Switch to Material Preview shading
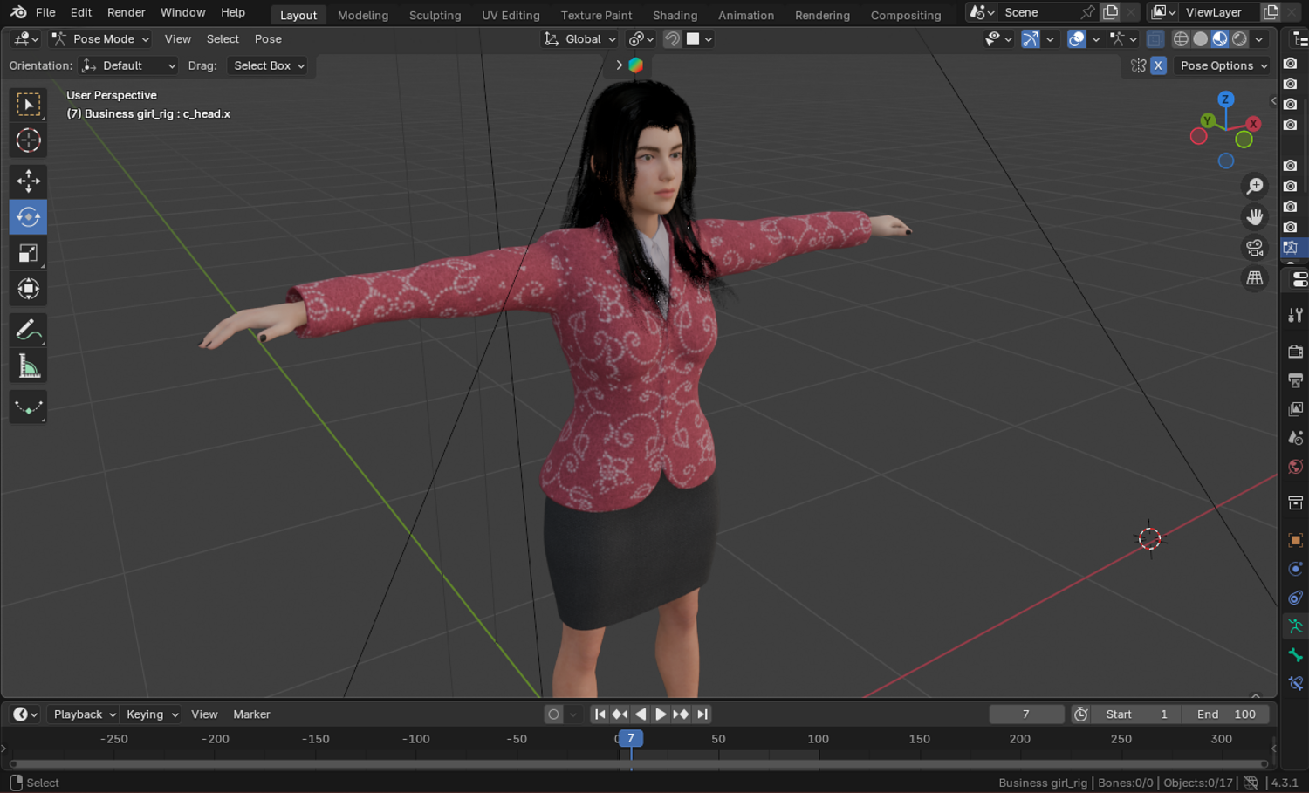 tap(1220, 39)
